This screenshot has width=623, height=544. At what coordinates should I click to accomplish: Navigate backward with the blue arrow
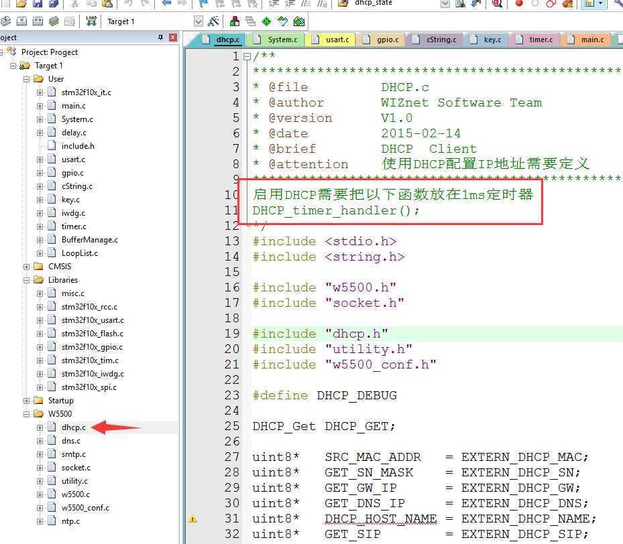point(166,3)
